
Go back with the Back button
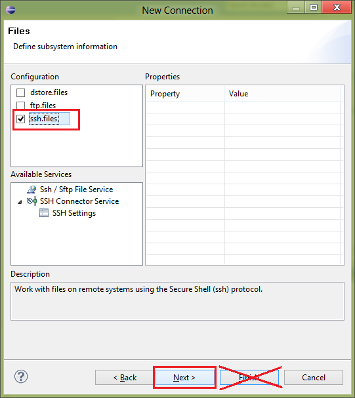click(x=125, y=378)
